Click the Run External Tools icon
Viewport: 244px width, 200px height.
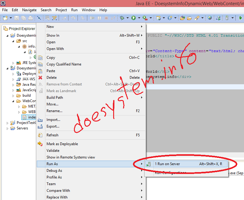(x=145, y=18)
